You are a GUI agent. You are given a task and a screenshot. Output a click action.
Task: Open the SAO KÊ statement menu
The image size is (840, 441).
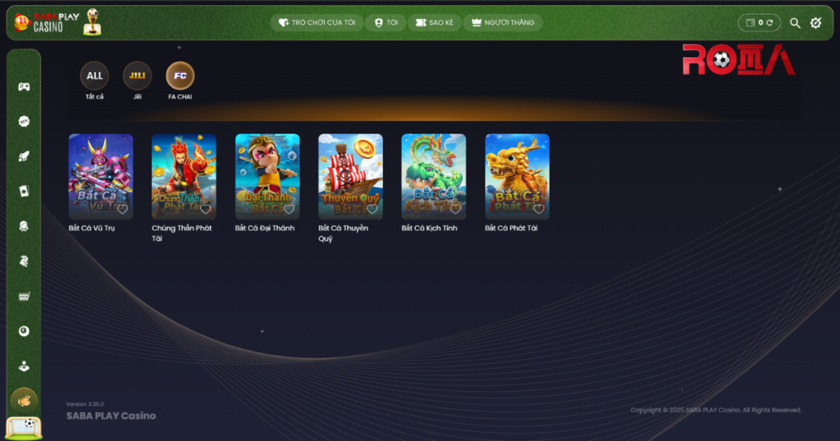tap(435, 22)
